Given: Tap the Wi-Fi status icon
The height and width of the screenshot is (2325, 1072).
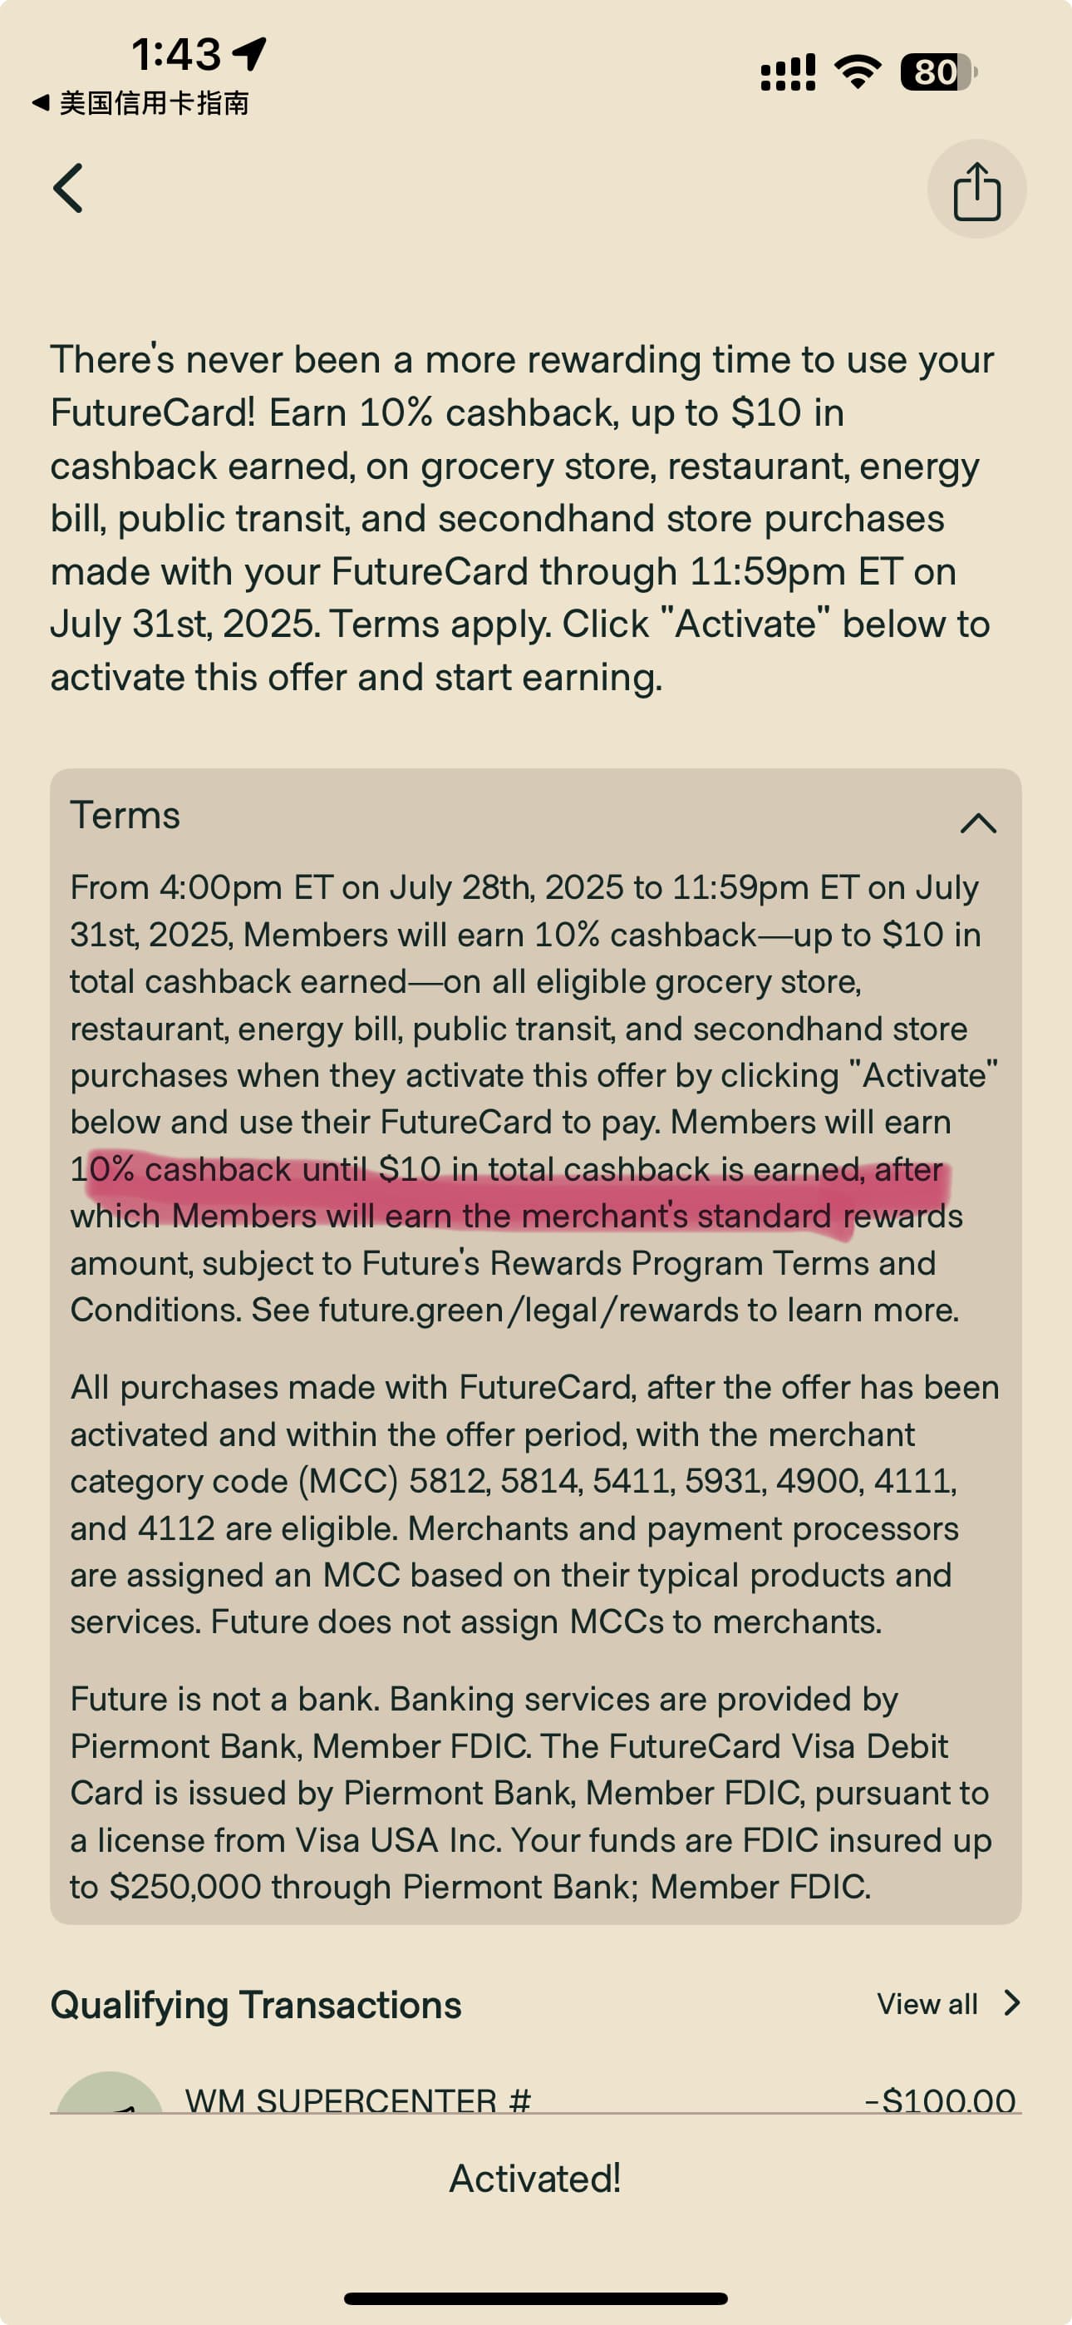Looking at the screenshot, I should [858, 72].
